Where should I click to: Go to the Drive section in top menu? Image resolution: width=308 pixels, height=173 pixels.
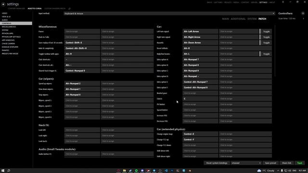[x=209, y=2]
